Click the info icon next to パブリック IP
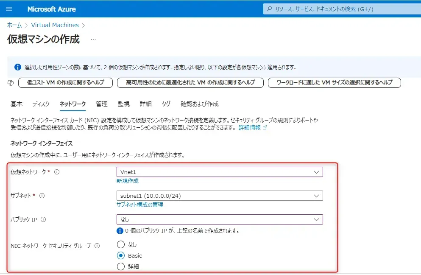 point(43,219)
